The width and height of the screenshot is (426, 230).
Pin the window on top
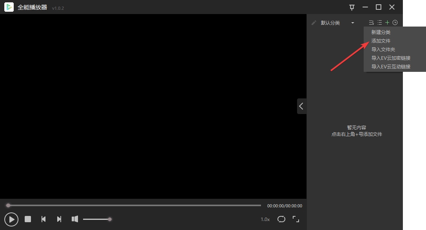(352, 7)
